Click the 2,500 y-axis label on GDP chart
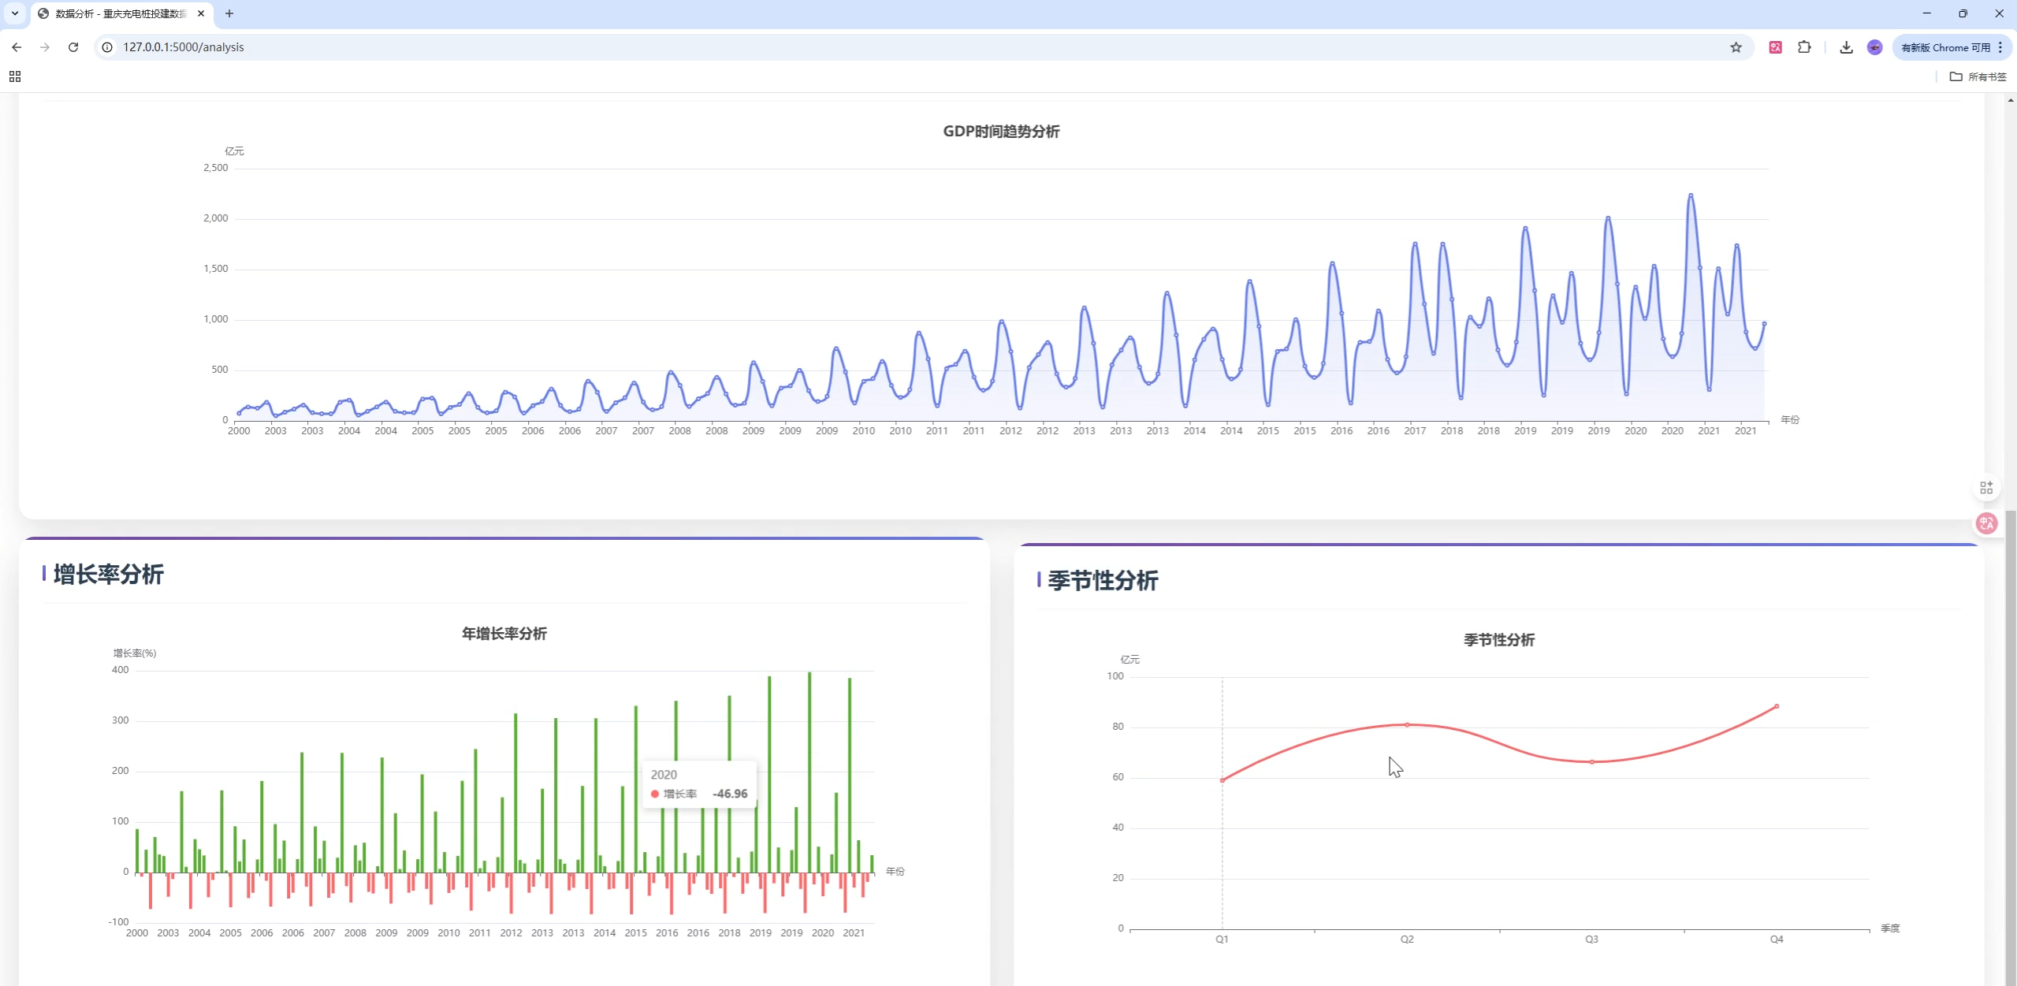This screenshot has height=986, width=2017. pos(215,168)
